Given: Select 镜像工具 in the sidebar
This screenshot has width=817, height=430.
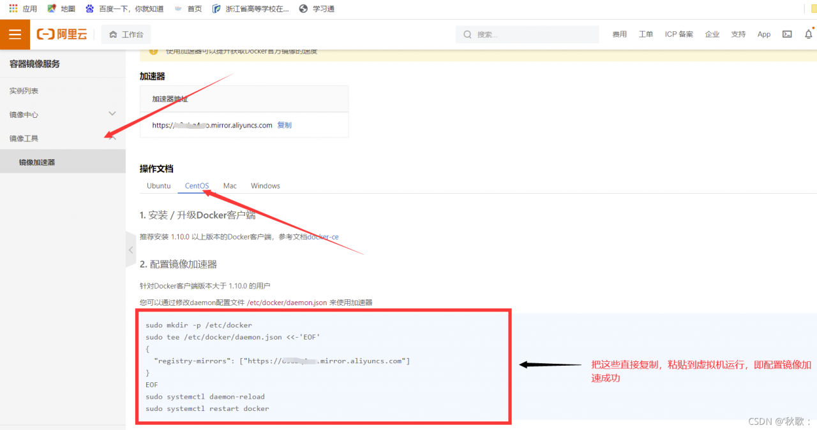Looking at the screenshot, I should coord(63,138).
